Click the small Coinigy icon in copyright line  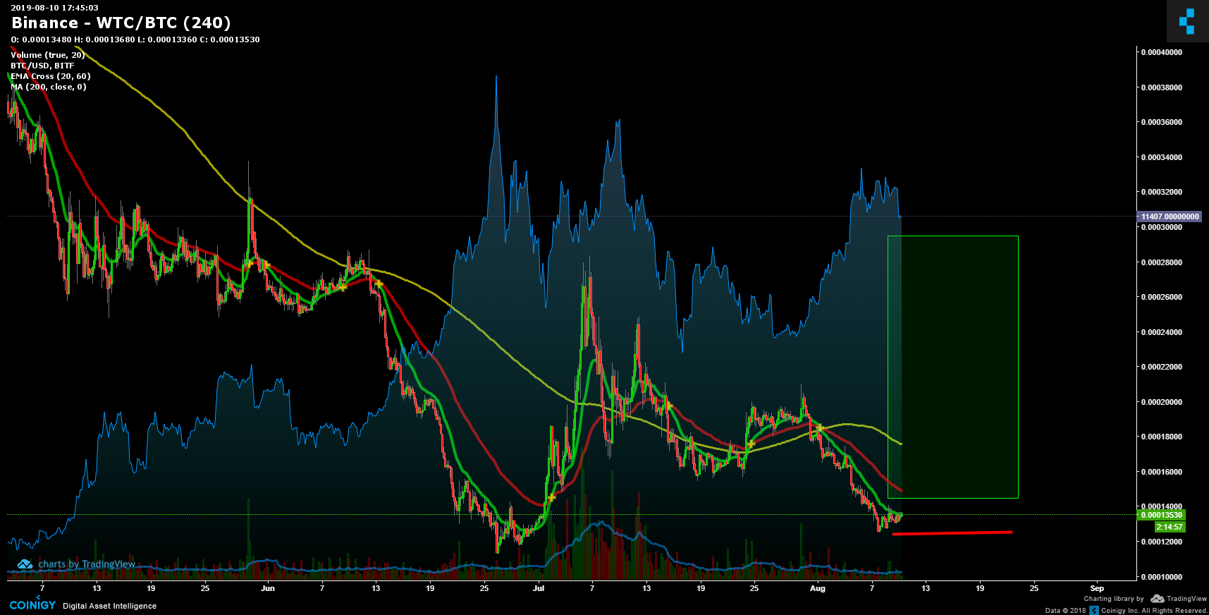tap(1094, 610)
